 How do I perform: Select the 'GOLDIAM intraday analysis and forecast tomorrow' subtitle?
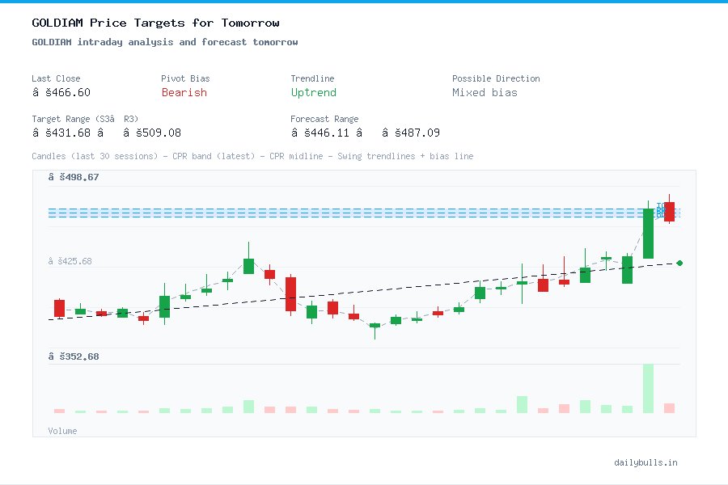(165, 42)
